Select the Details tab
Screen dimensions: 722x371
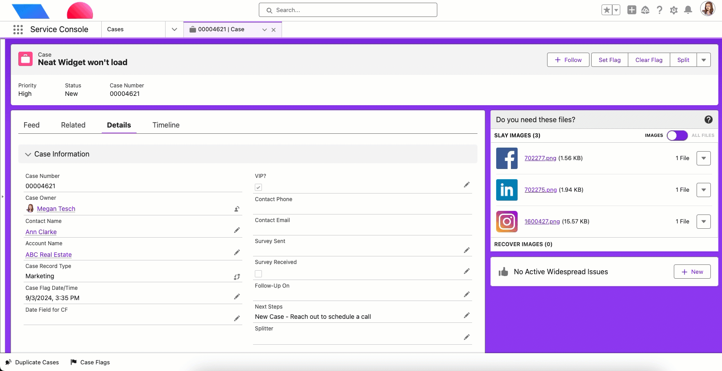[119, 125]
